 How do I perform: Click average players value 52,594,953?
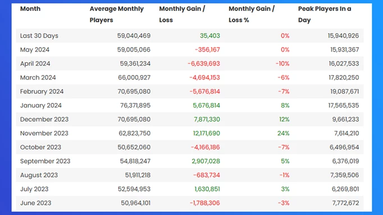click(x=134, y=189)
